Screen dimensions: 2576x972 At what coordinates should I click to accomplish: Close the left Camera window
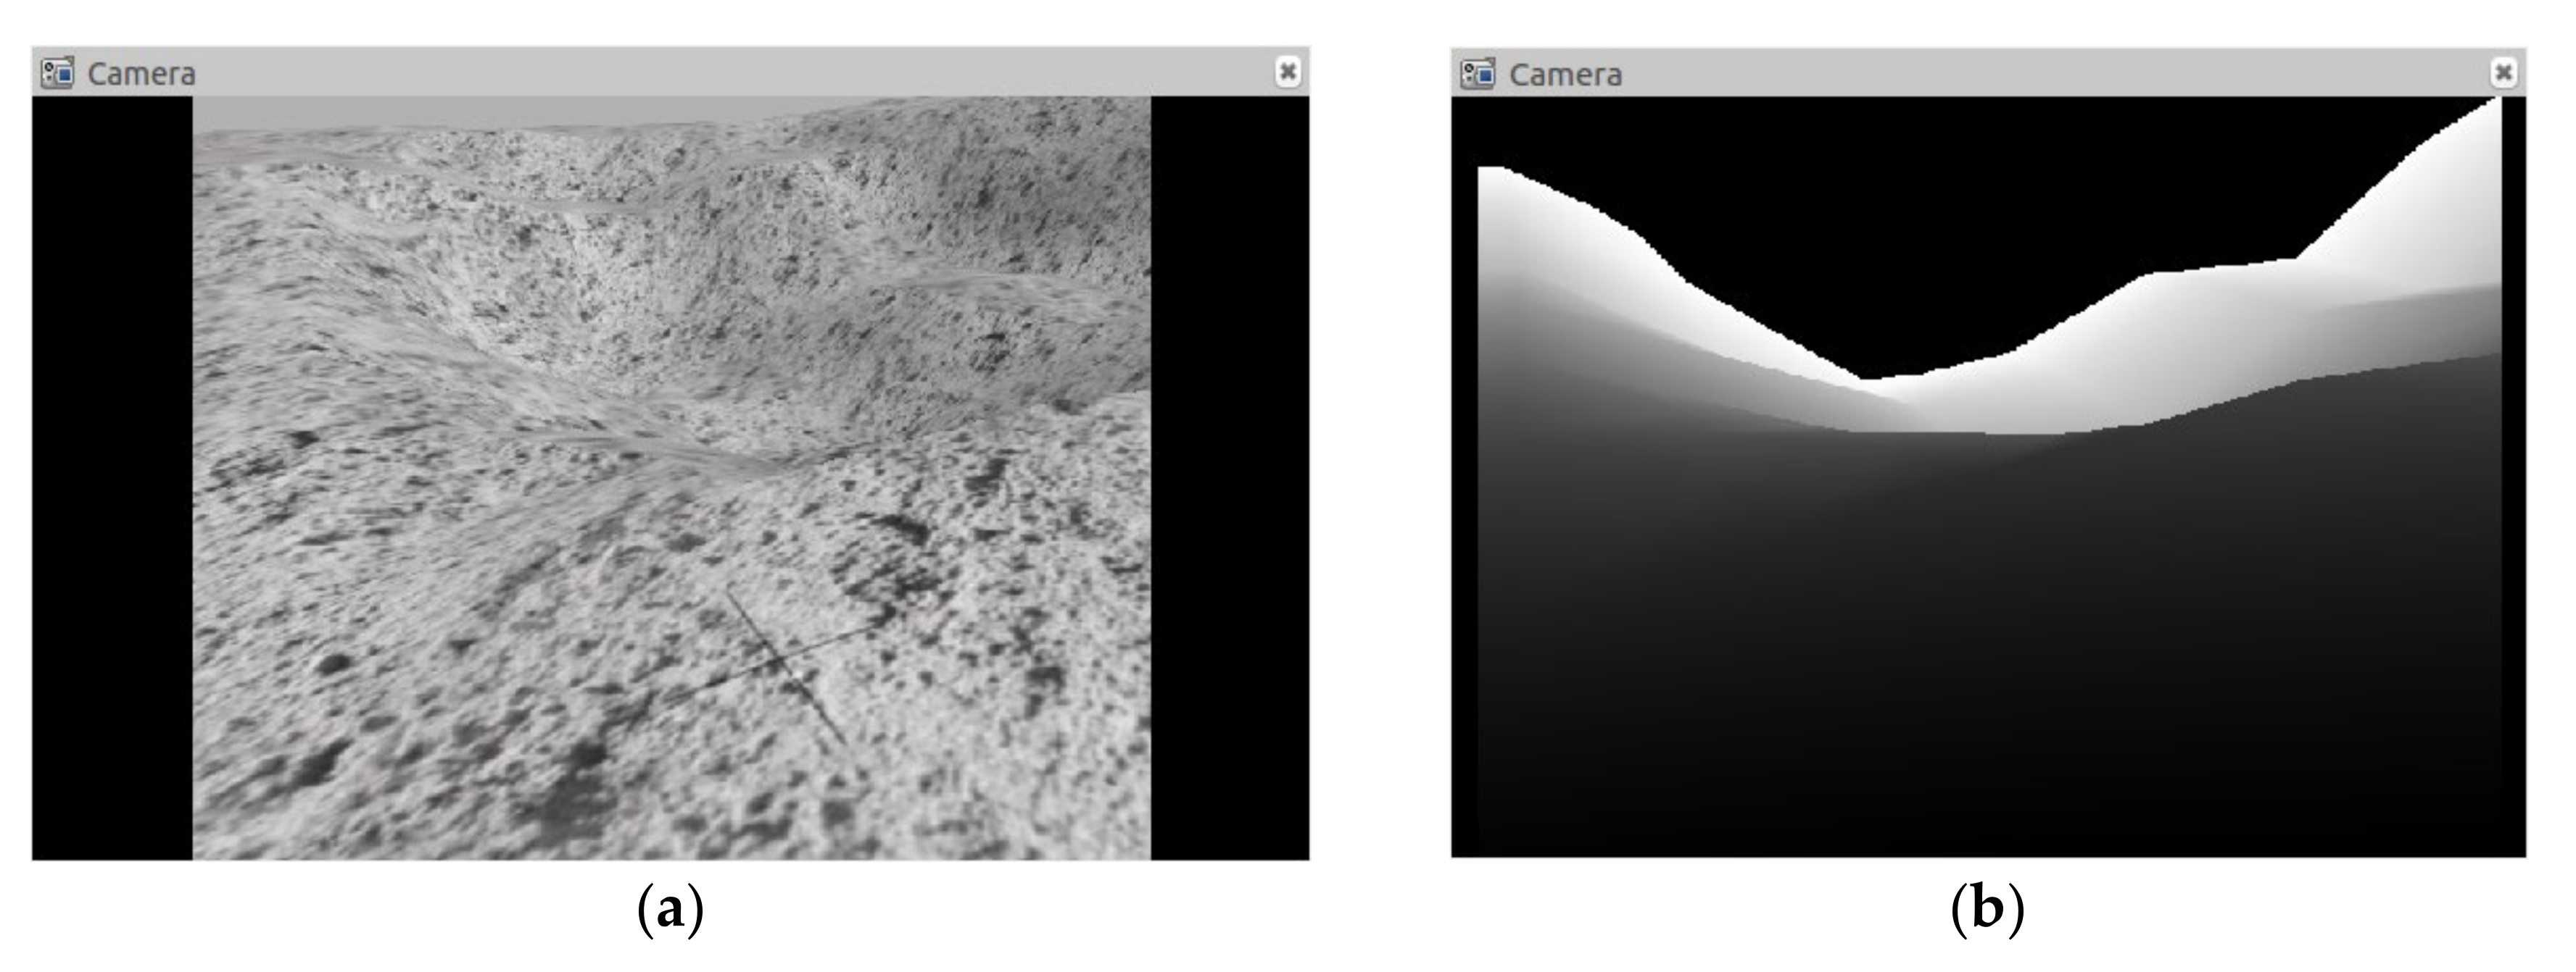[x=1288, y=72]
